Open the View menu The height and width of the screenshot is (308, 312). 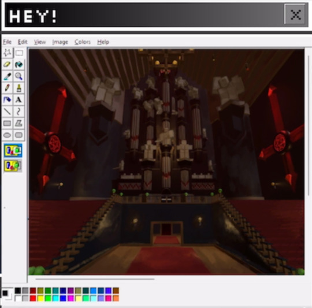tap(40, 42)
